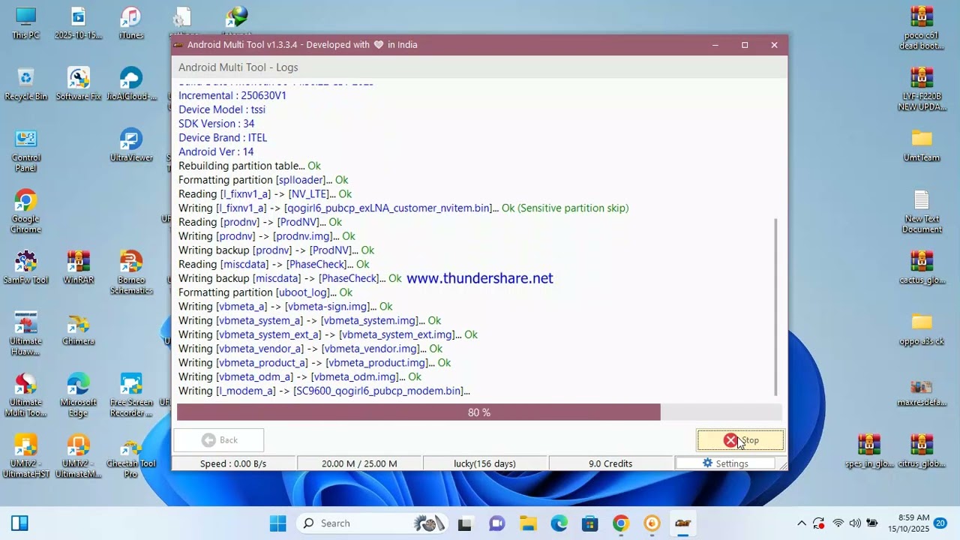
Task: Select the Formatting partition uboot_log line
Action: (265, 292)
